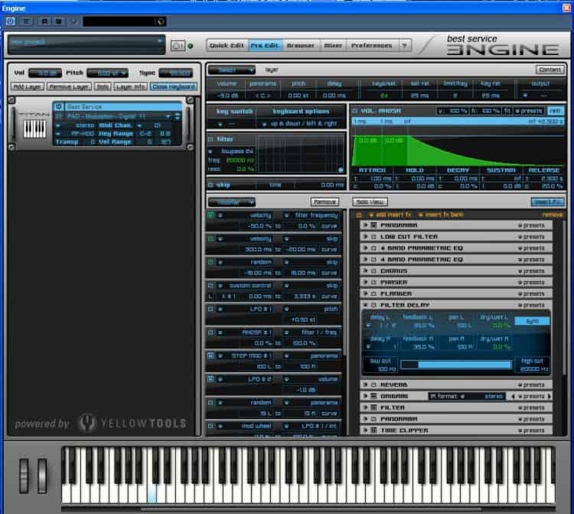The width and height of the screenshot is (574, 514).
Task: Open the add insert fx menu
Action: tap(390, 214)
